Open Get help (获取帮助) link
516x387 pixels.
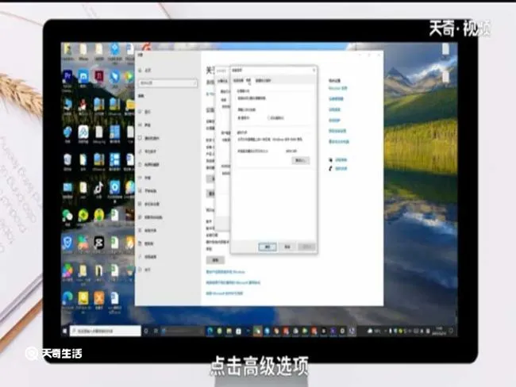(341, 160)
